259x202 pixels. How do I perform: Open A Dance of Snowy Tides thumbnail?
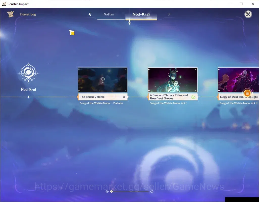173,80
